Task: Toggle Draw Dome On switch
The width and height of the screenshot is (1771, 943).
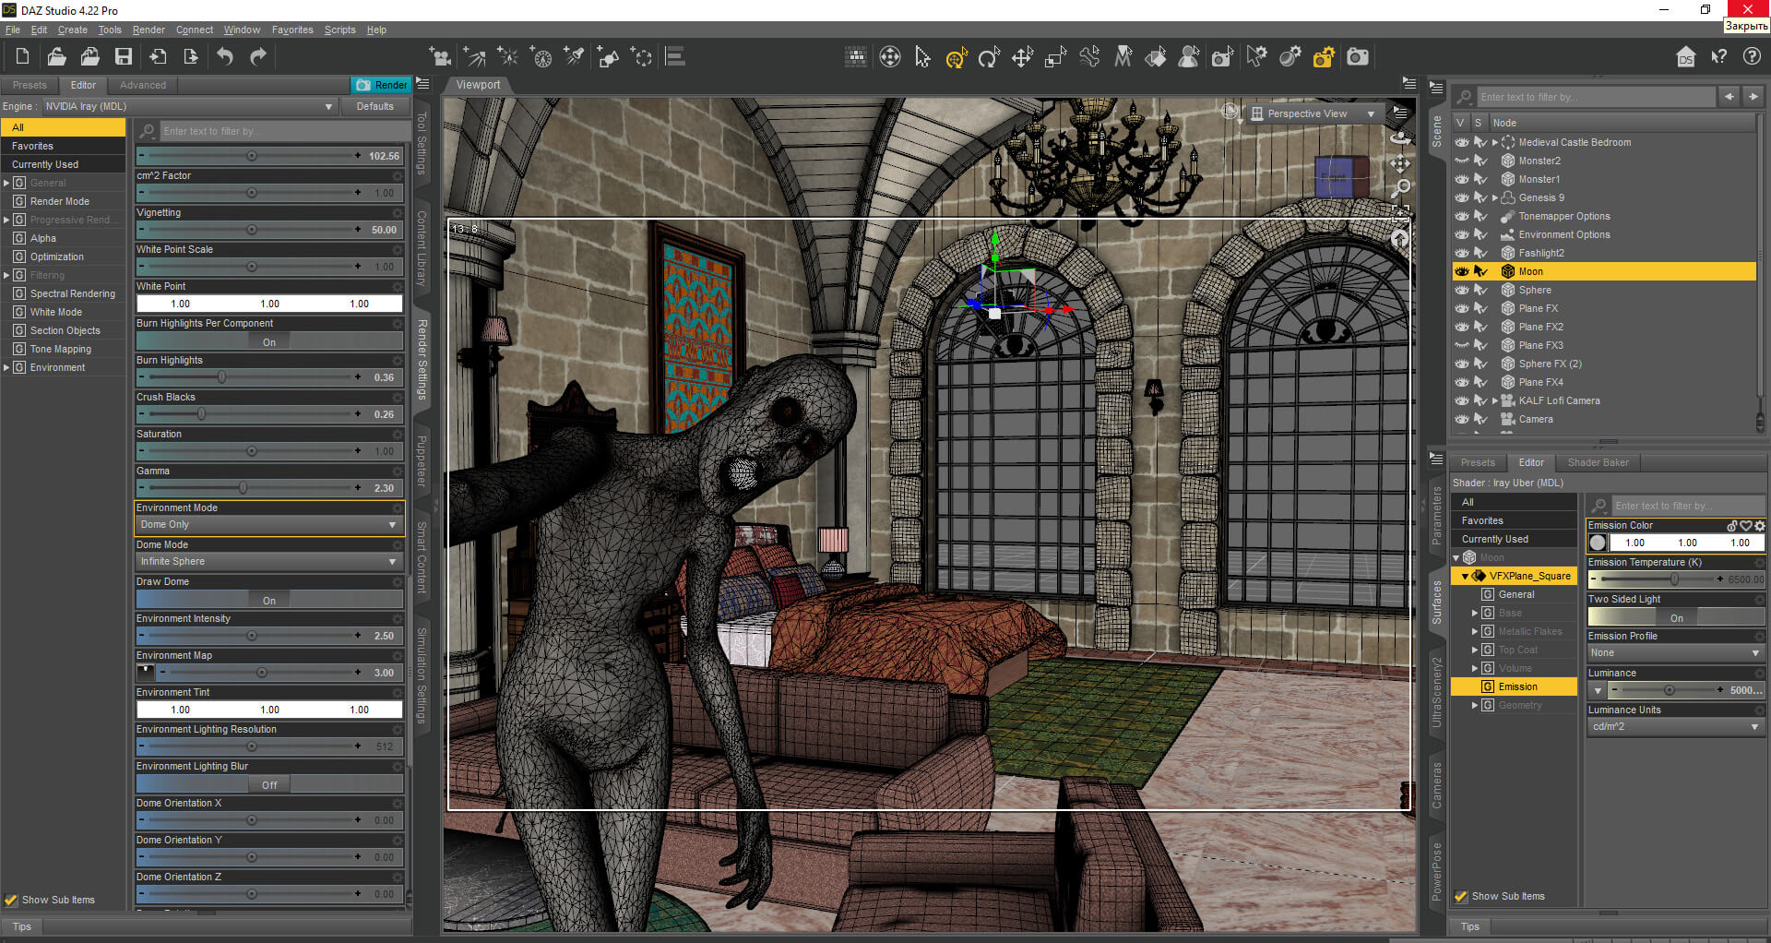Action: pyautogui.click(x=269, y=600)
